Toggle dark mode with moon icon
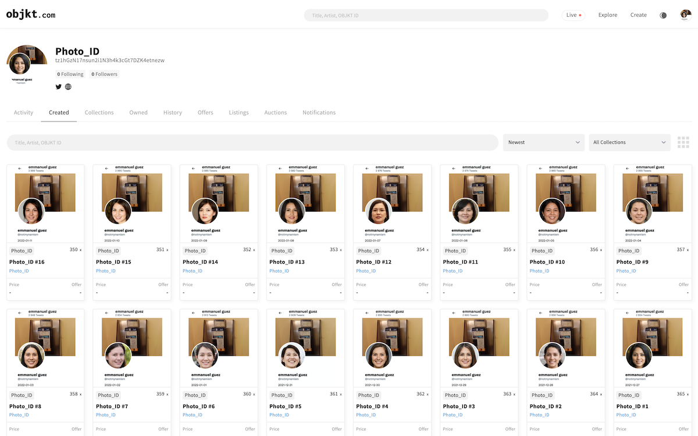 pos(663,15)
